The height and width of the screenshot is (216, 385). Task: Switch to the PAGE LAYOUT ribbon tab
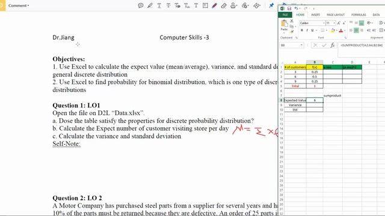(x=336, y=14)
